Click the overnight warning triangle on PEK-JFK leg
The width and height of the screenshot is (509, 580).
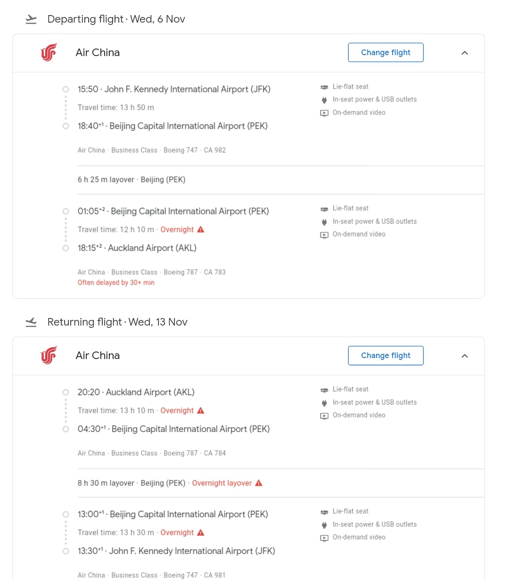[200, 532]
